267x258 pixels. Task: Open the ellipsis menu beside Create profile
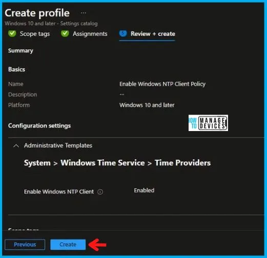pyautogui.click(x=84, y=13)
